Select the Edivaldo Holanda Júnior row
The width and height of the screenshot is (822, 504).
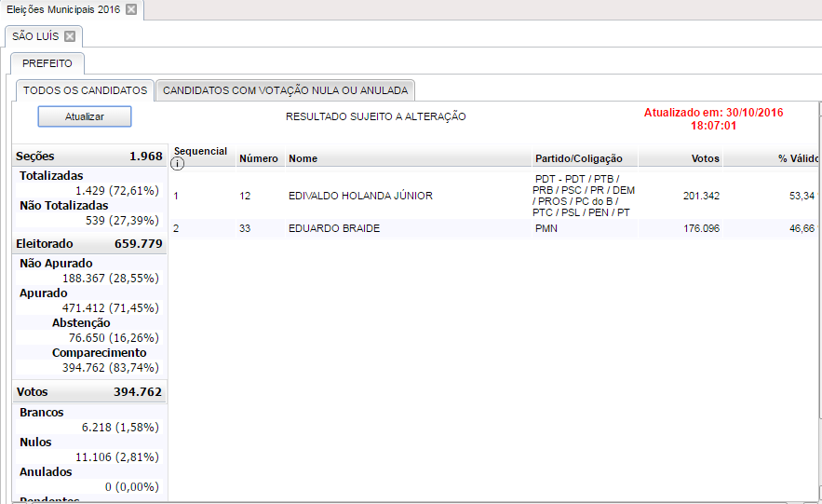[x=360, y=196]
